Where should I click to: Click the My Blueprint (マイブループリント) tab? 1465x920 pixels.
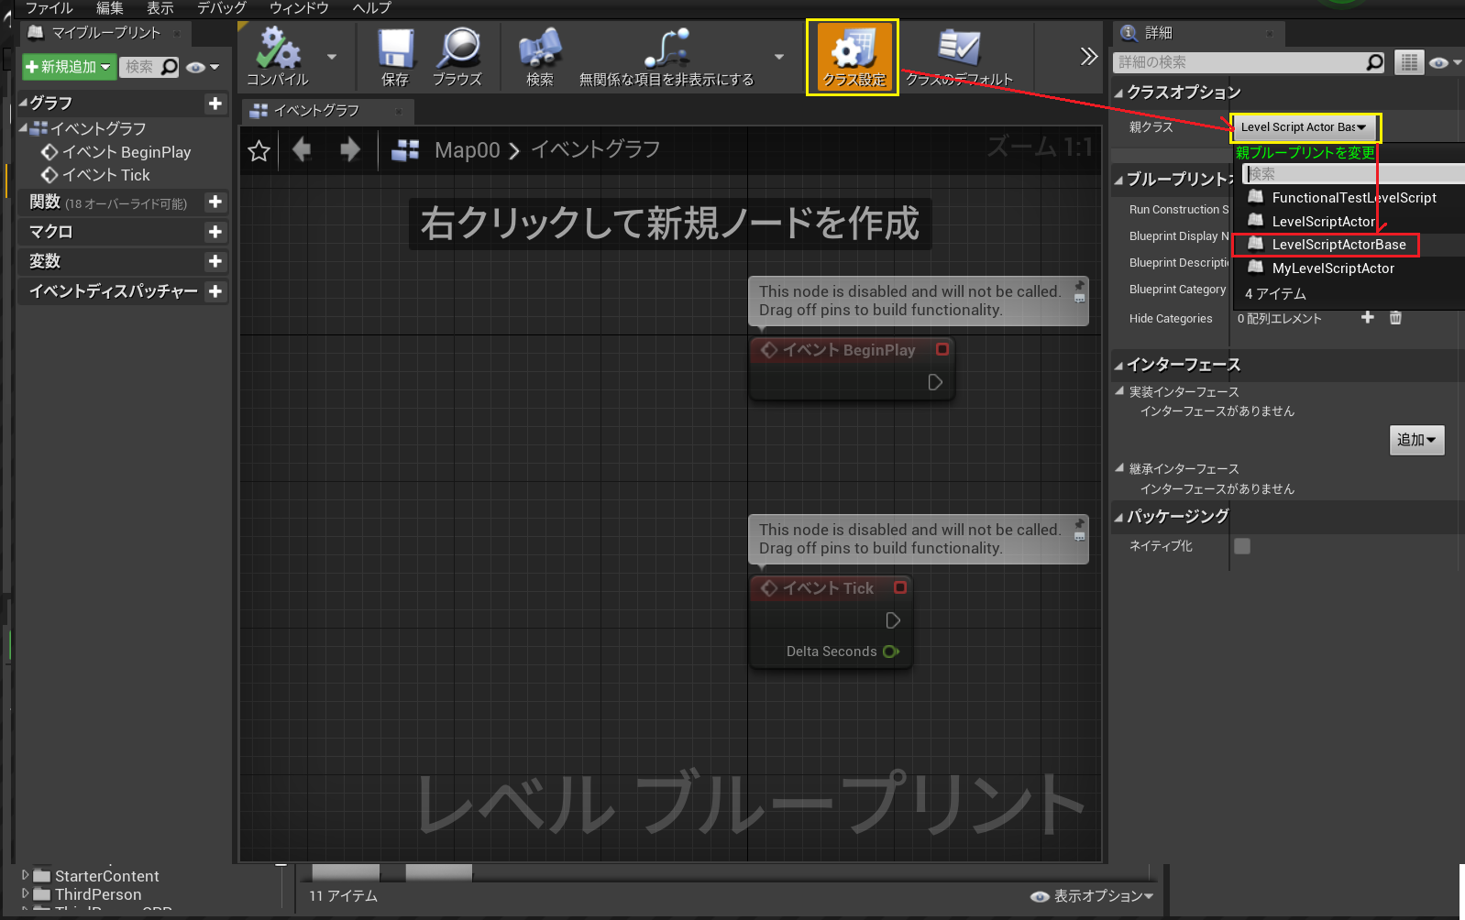pyautogui.click(x=105, y=33)
